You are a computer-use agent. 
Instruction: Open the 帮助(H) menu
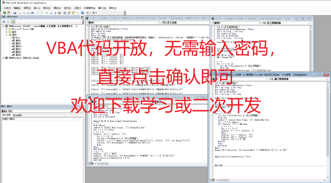[113, 8]
